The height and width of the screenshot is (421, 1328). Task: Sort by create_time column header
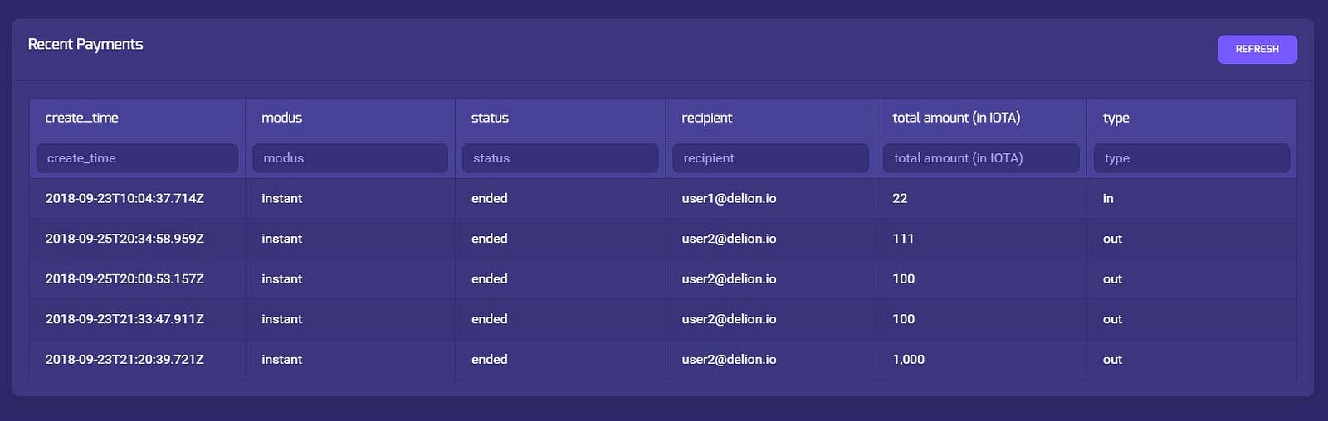(82, 118)
